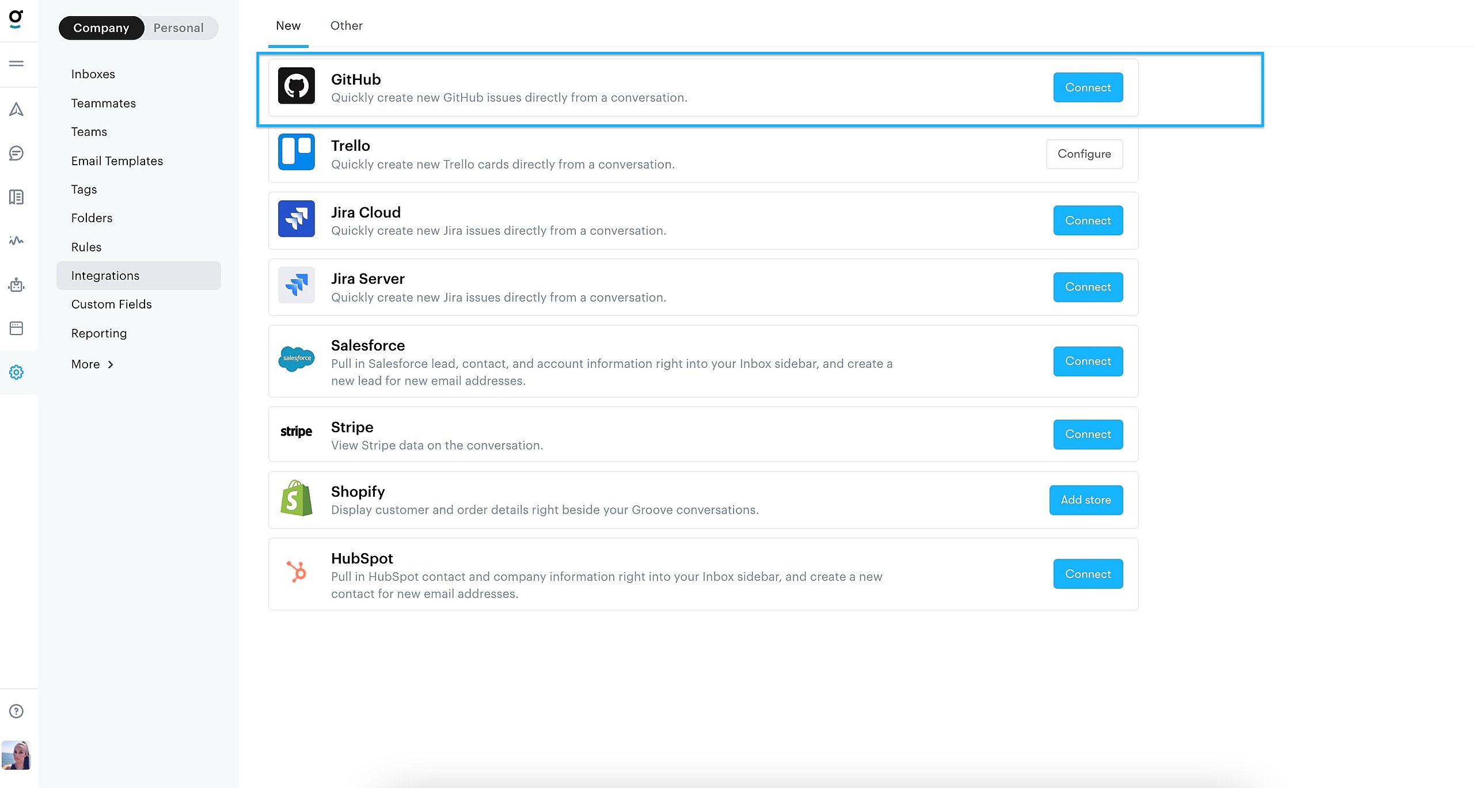
Task: Click the HubSpot logo icon
Action: pos(297,572)
